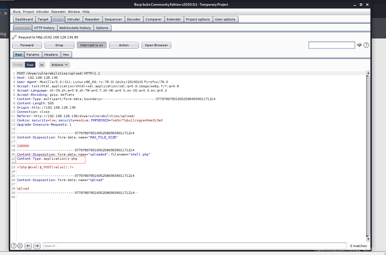Select the Raw message tab
Viewport: 386px width, 255px height.
(x=19, y=55)
